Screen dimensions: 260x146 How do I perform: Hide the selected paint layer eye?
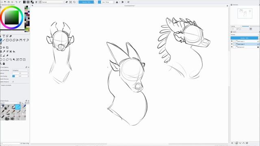(232, 44)
